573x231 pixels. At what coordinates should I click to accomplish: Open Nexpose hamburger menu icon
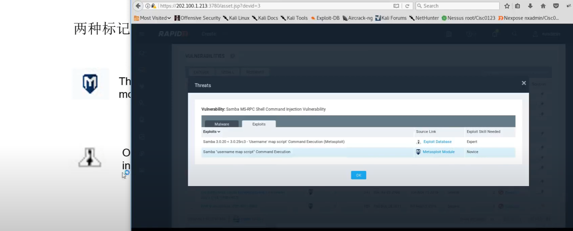tap(142, 34)
